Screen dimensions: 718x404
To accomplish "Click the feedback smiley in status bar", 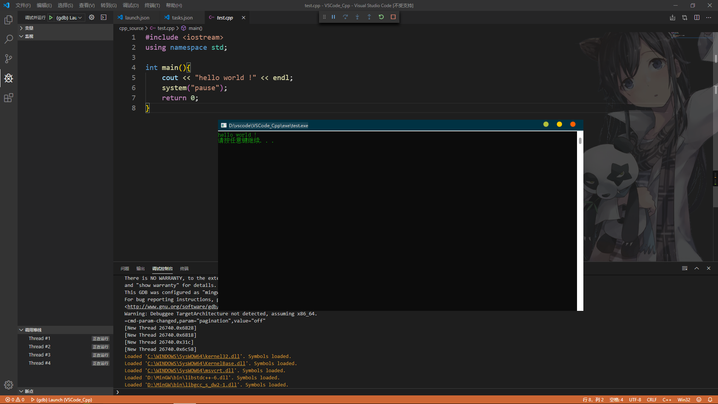I will coord(699,400).
